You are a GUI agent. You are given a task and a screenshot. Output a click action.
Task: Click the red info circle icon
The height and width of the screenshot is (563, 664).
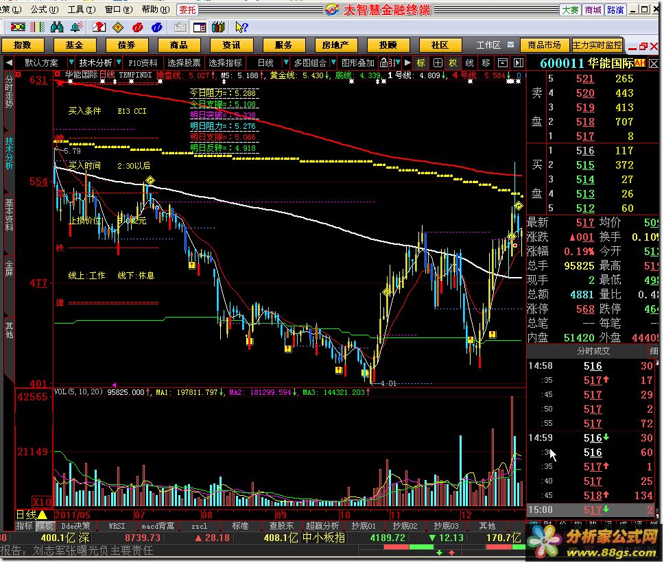[x=138, y=27]
